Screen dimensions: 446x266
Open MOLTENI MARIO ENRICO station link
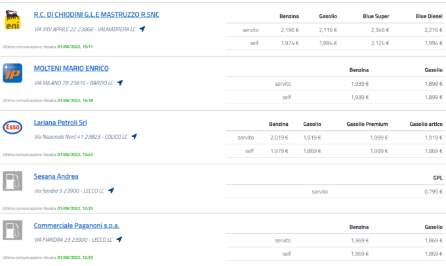tap(71, 68)
